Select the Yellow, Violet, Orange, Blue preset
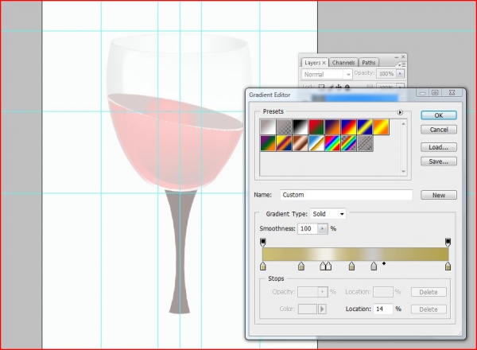Viewport: 477px width, 350px height. coord(284,143)
